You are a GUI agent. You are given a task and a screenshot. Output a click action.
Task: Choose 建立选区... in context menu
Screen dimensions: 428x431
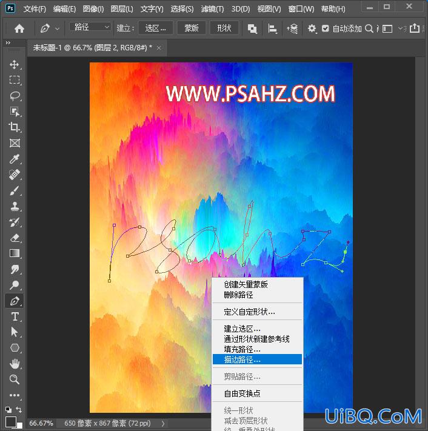257,329
